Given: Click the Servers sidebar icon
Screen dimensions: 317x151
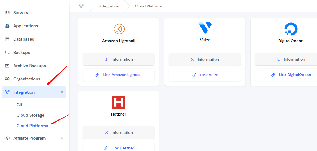Looking at the screenshot, I should pyautogui.click(x=7, y=13).
